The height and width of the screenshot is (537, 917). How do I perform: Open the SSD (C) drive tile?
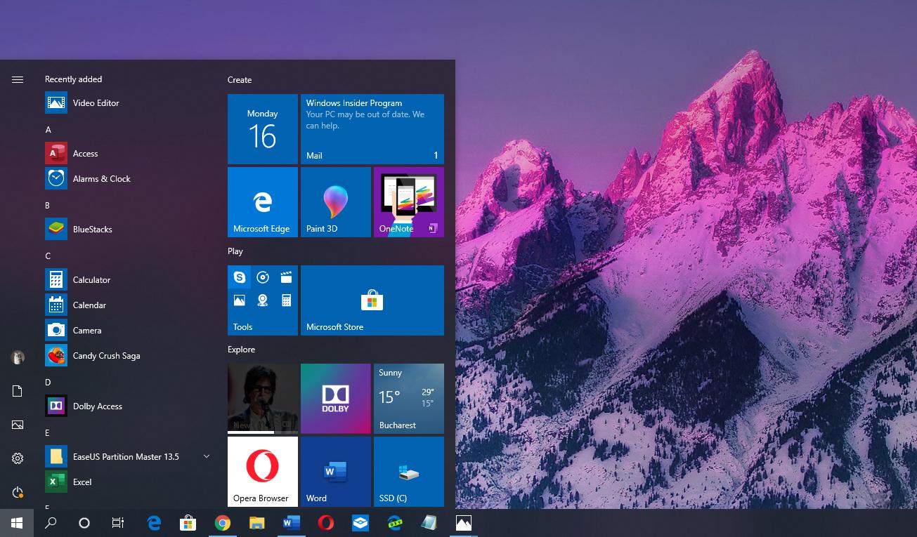409,472
